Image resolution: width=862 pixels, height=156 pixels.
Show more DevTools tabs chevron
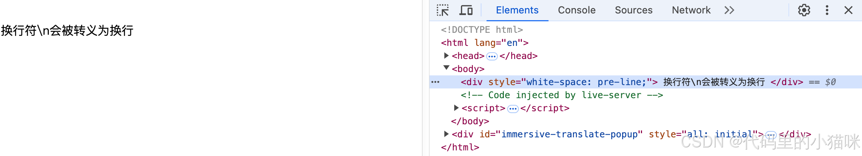[729, 10]
